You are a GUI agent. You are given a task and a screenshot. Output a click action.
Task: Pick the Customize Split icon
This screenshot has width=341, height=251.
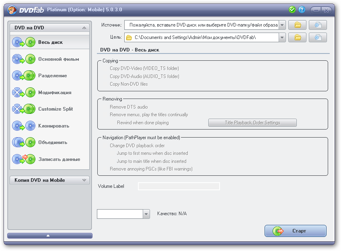[24, 109]
